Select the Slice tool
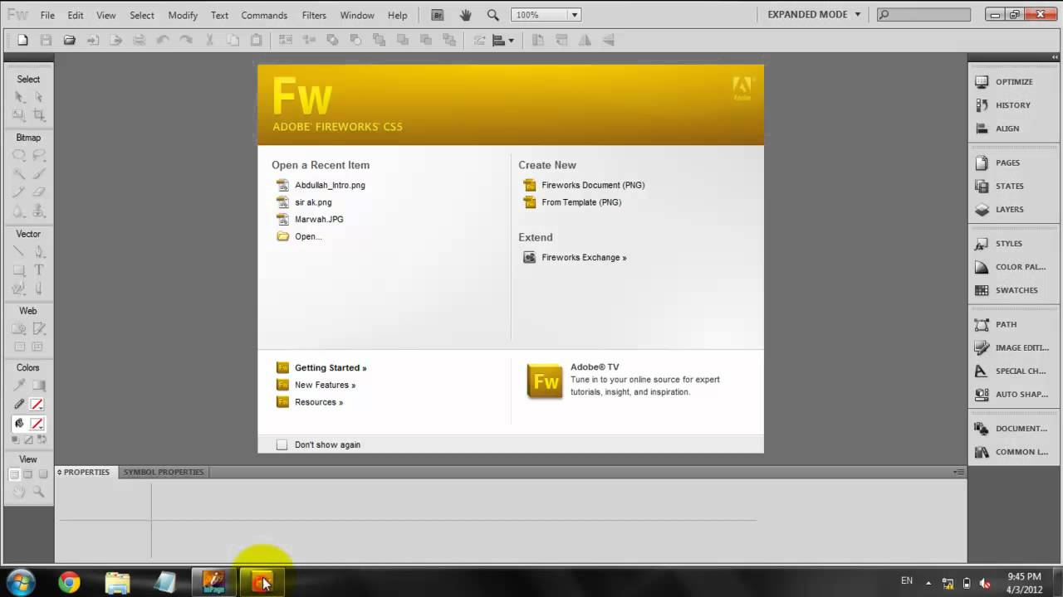Image resolution: width=1063 pixels, height=597 pixels. coord(38,328)
